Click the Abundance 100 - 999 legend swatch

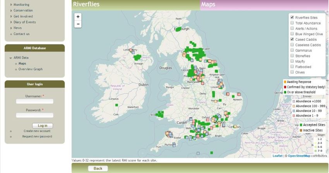coord(294,106)
